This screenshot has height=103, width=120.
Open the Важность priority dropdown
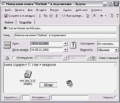click(116, 50)
